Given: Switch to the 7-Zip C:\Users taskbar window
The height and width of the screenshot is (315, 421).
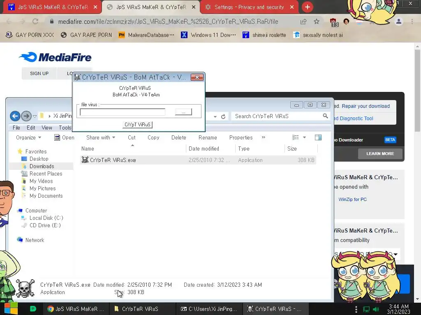Looking at the screenshot, I should coord(209,309).
